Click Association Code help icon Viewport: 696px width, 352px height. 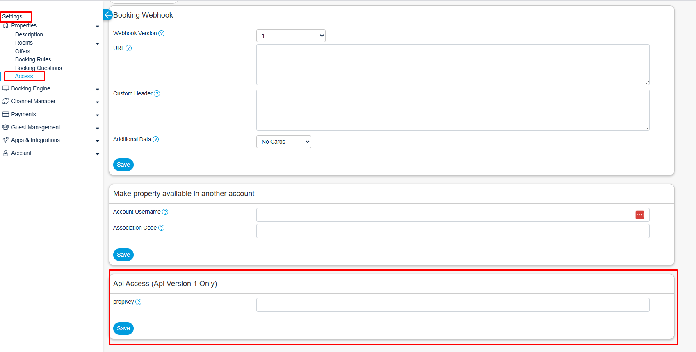click(x=162, y=228)
